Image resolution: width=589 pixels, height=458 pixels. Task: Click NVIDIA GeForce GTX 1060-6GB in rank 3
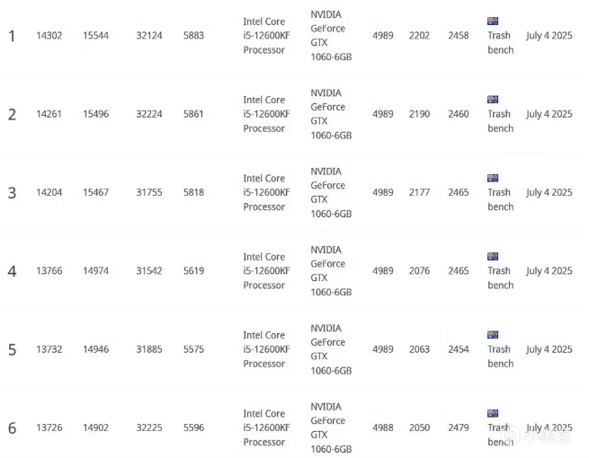tap(331, 192)
